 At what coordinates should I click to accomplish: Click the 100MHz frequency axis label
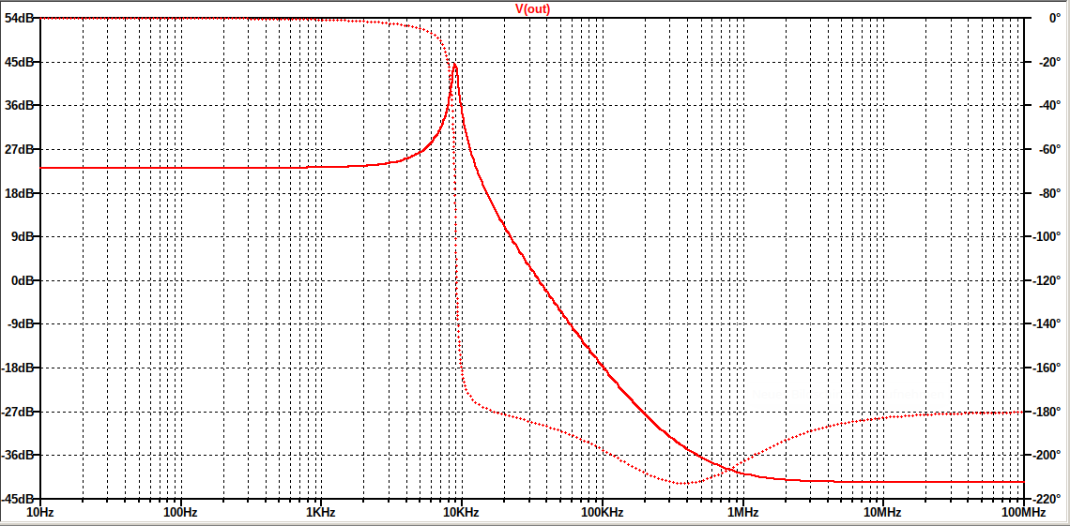tap(1022, 512)
